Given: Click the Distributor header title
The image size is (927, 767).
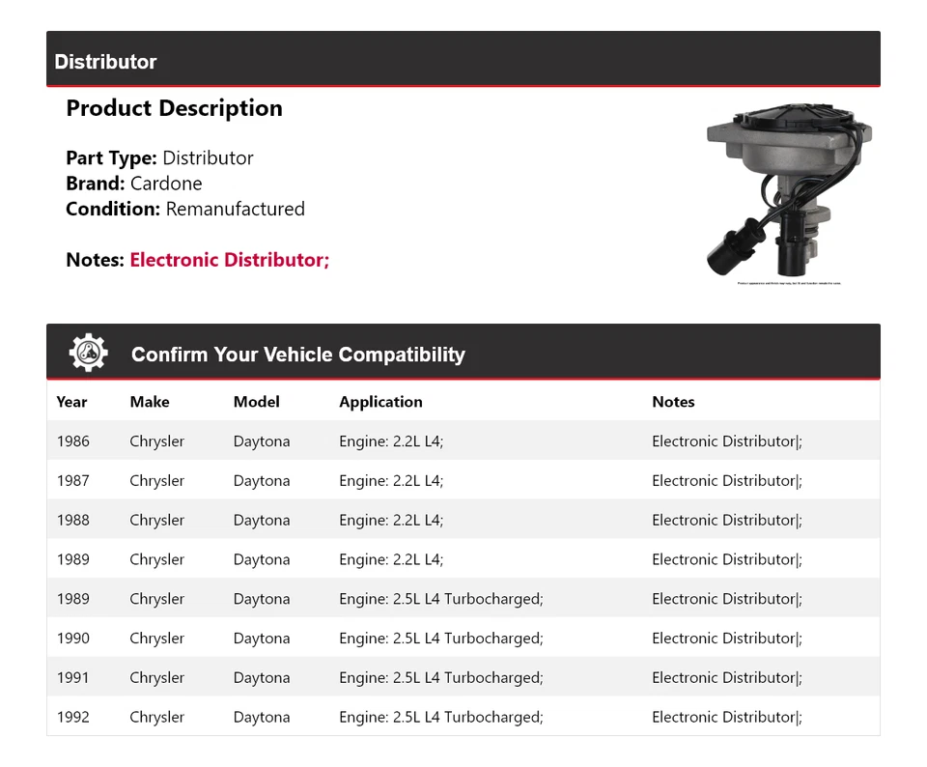Looking at the screenshot, I should 105,62.
